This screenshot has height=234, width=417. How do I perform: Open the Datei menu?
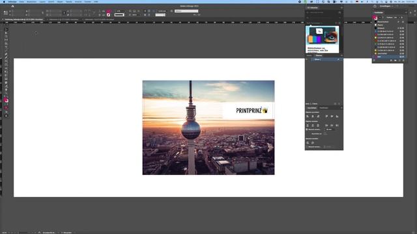[22, 1]
